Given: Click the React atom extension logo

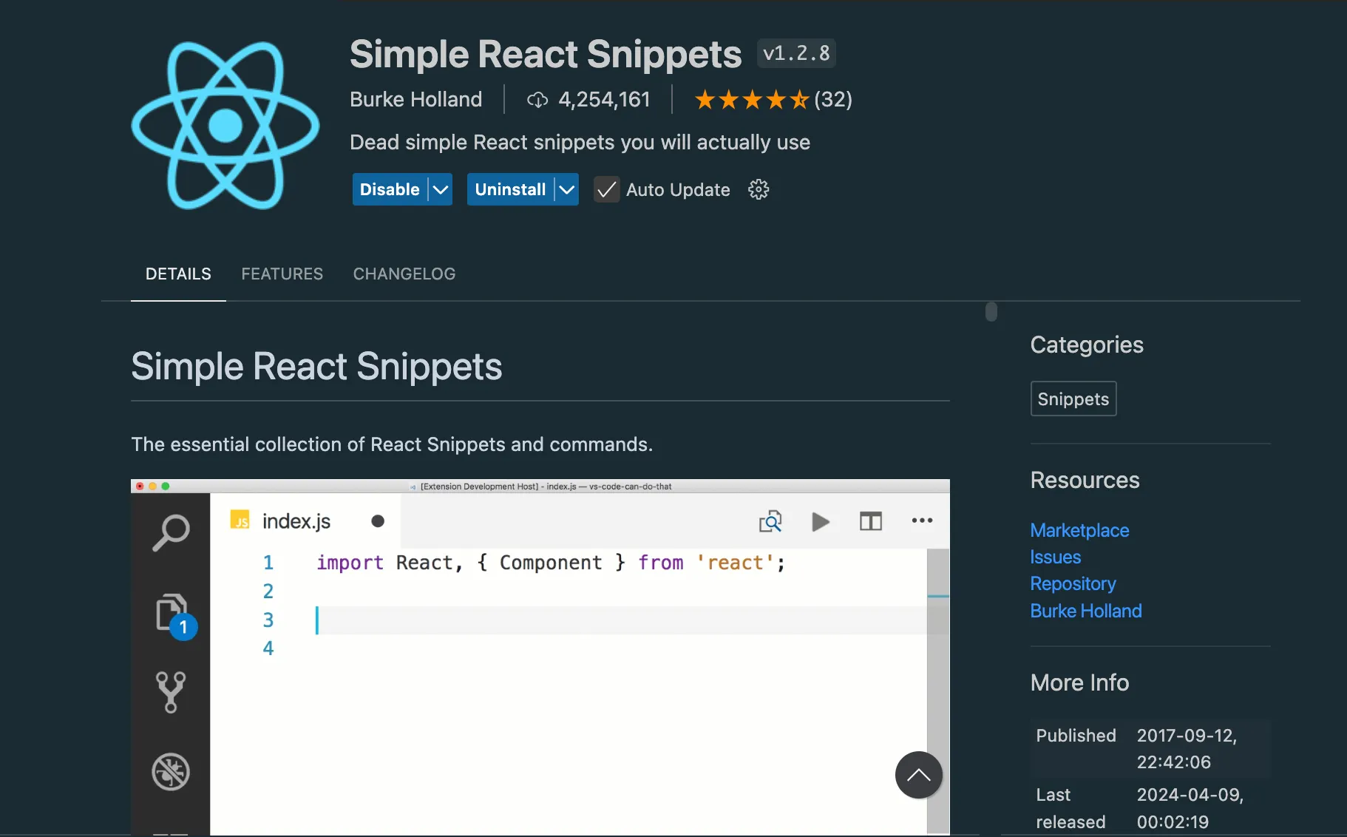Looking at the screenshot, I should [225, 125].
